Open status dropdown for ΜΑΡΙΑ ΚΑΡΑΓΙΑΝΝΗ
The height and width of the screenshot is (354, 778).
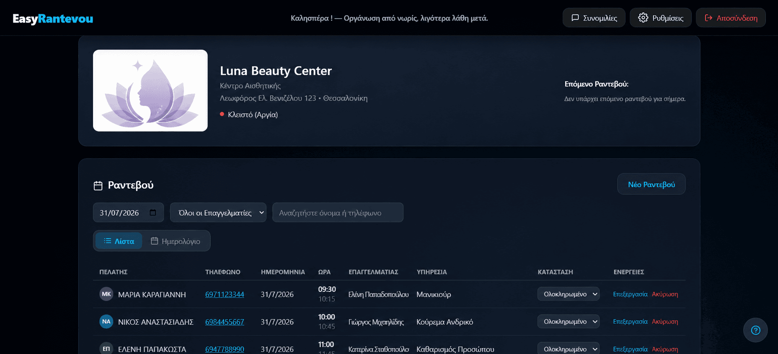click(569, 294)
